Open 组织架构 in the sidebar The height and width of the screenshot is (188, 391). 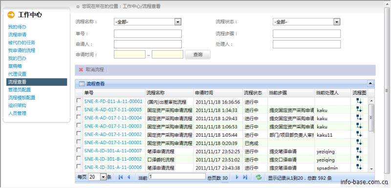[x=17, y=105]
